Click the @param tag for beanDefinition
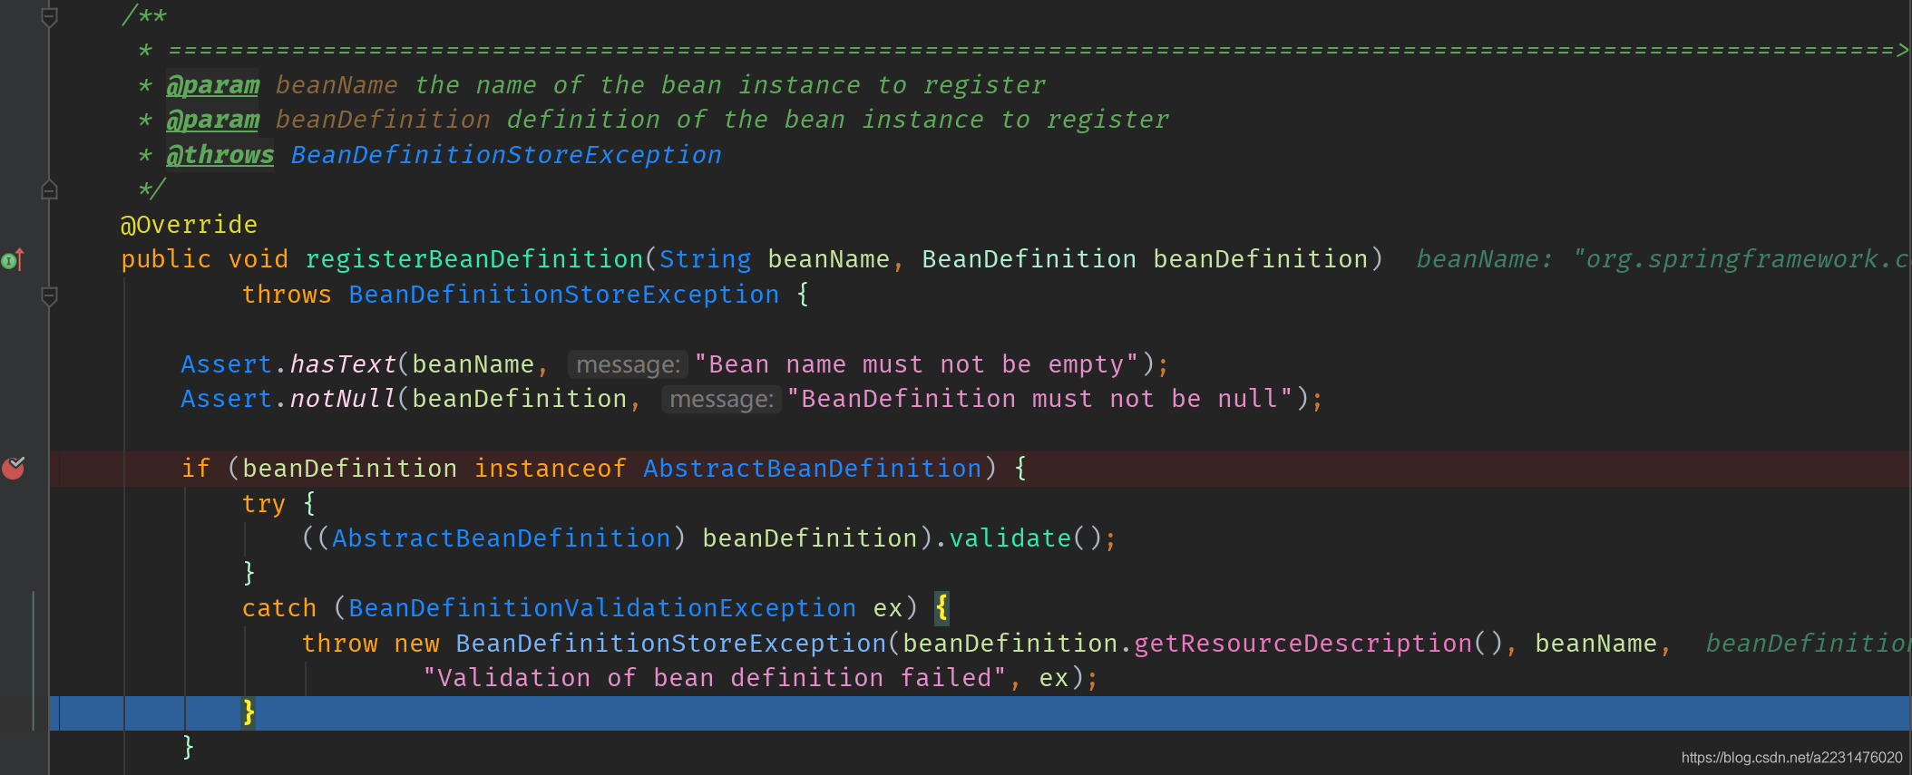This screenshot has height=775, width=1912. (213, 120)
